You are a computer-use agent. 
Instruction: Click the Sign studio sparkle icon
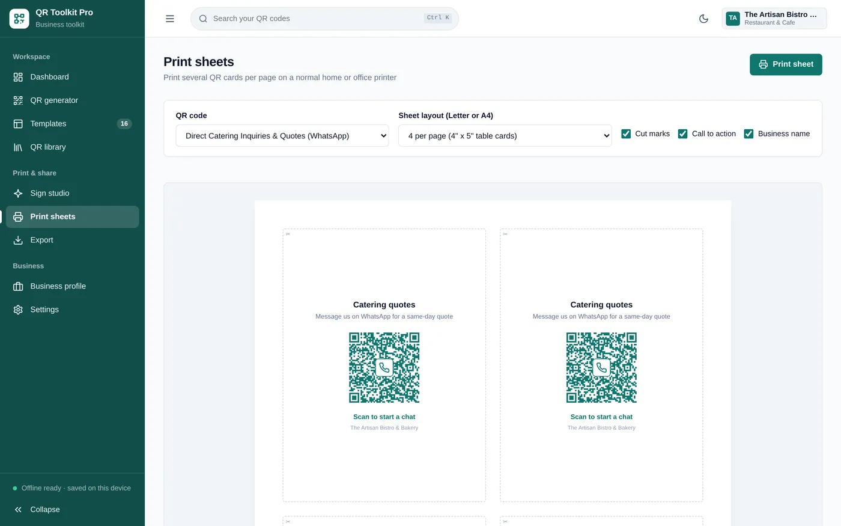18,194
